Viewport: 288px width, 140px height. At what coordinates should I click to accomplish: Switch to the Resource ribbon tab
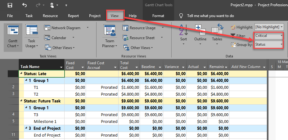coord(50,16)
